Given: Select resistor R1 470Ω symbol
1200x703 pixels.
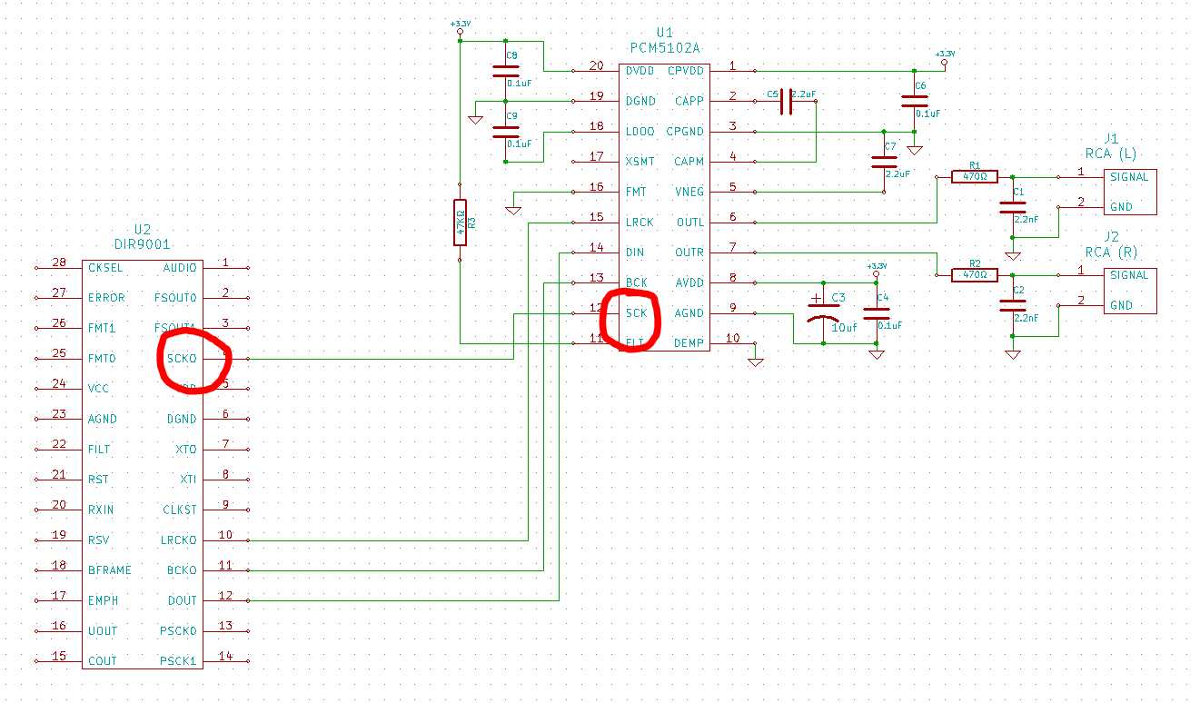Looking at the screenshot, I should [975, 177].
